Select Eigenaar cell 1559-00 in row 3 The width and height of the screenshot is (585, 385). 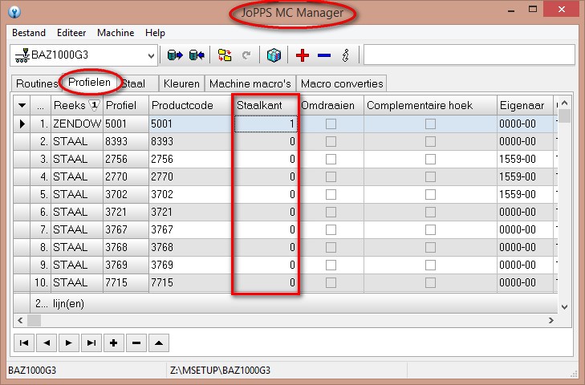pyautogui.click(x=525, y=160)
